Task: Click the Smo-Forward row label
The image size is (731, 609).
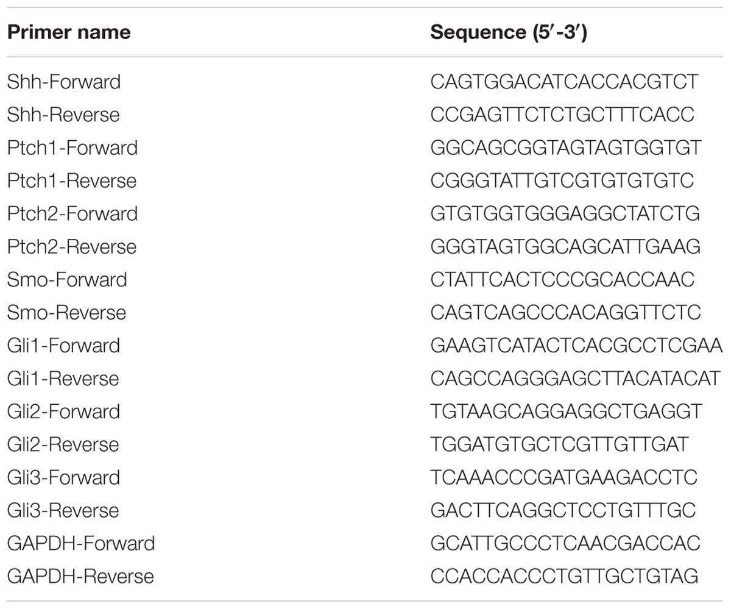Action: (x=67, y=279)
